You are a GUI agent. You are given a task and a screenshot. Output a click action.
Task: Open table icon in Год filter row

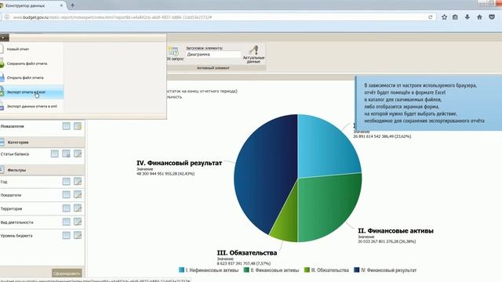click(x=66, y=182)
